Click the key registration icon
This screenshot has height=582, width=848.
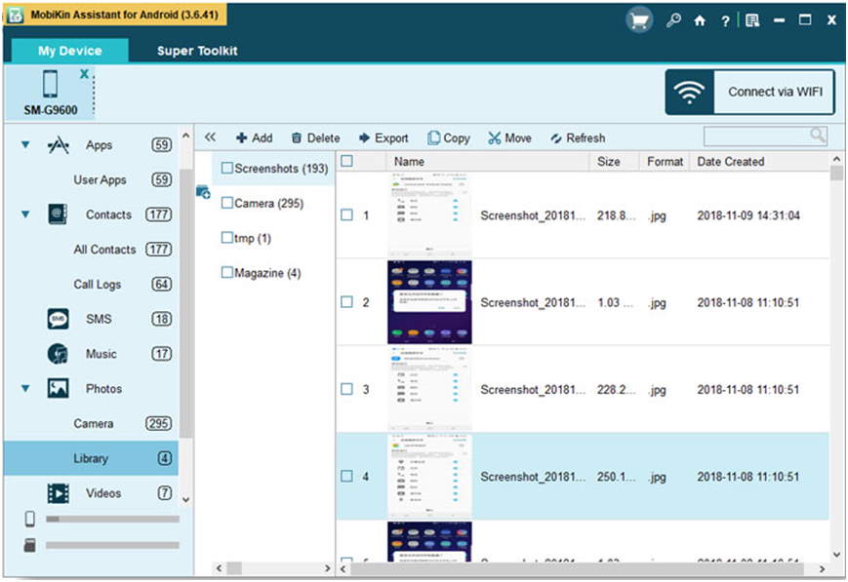673,20
